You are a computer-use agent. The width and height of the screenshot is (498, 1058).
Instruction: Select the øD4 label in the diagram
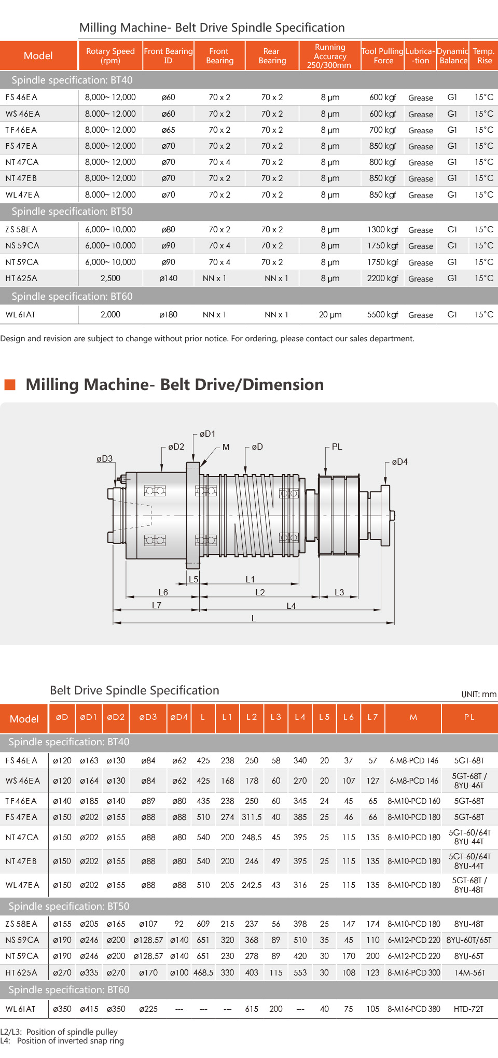coord(399,462)
